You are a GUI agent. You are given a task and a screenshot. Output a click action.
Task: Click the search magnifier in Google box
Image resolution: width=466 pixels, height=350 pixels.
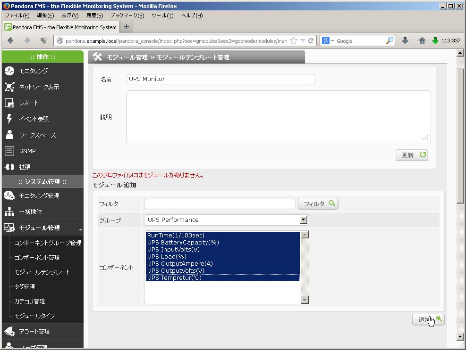click(390, 41)
